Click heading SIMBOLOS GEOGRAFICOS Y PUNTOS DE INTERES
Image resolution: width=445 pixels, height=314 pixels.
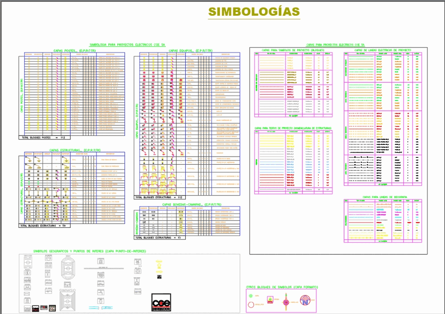pos(90,251)
